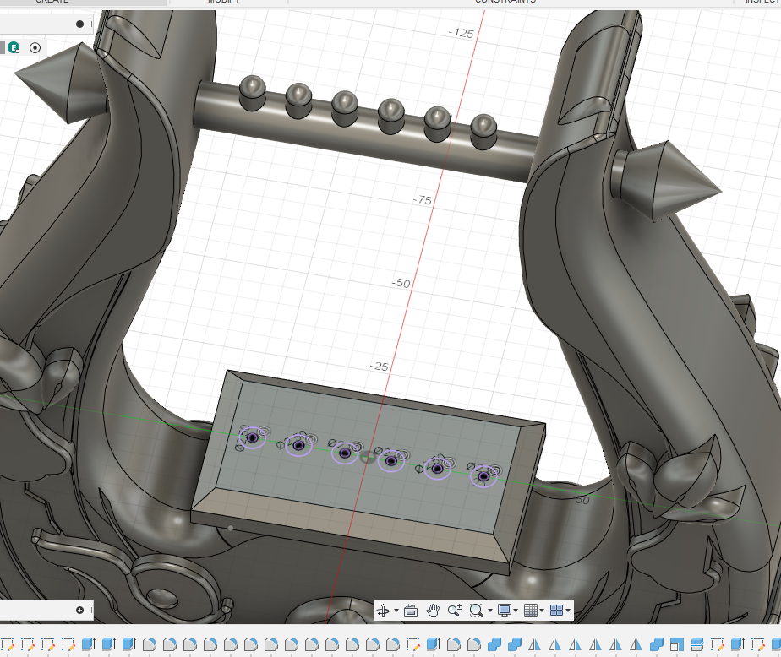
Task: Click the right cone spike on the model
Action: [x=668, y=181]
